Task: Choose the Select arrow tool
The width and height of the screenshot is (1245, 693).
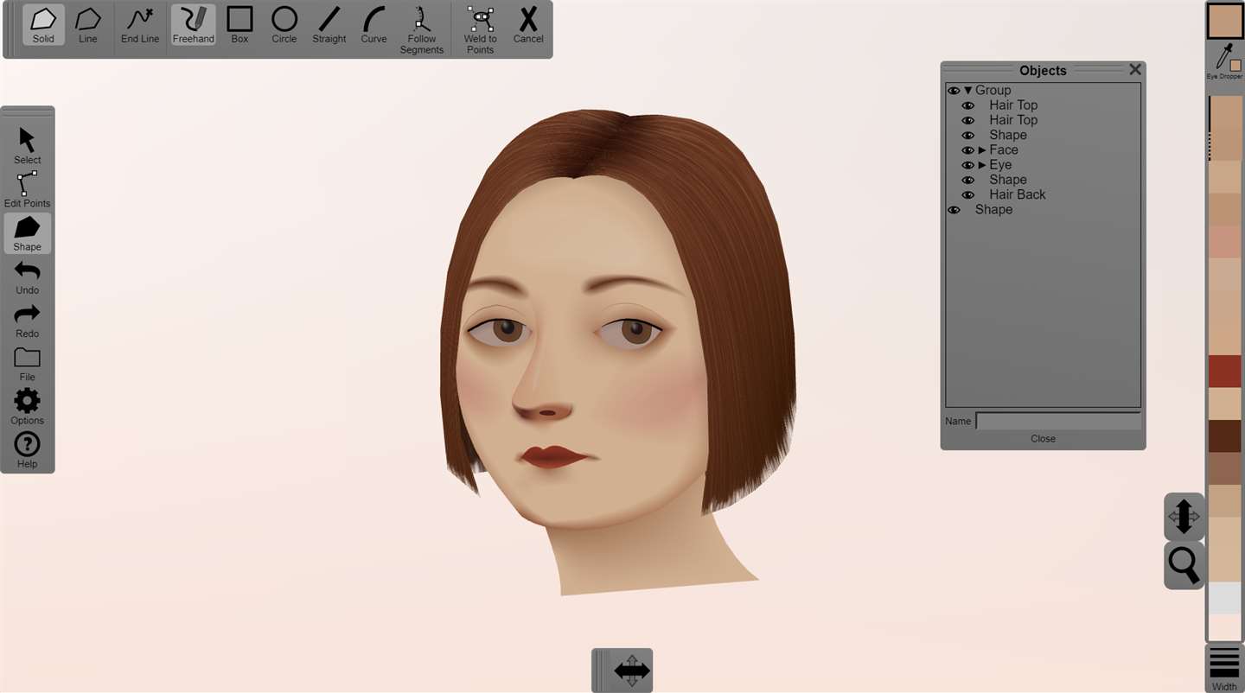Action: click(x=27, y=146)
